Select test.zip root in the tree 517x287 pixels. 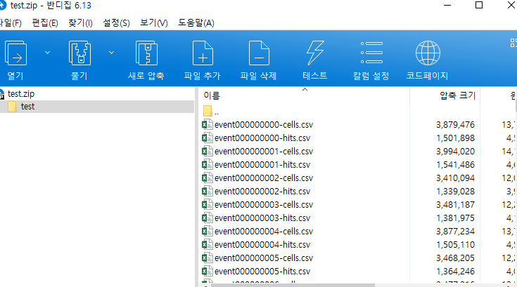pos(21,94)
